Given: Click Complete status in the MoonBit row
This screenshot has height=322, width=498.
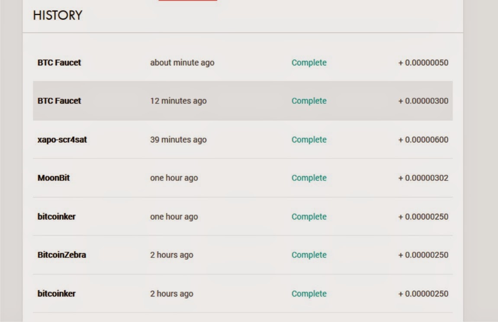Looking at the screenshot, I should tap(309, 178).
